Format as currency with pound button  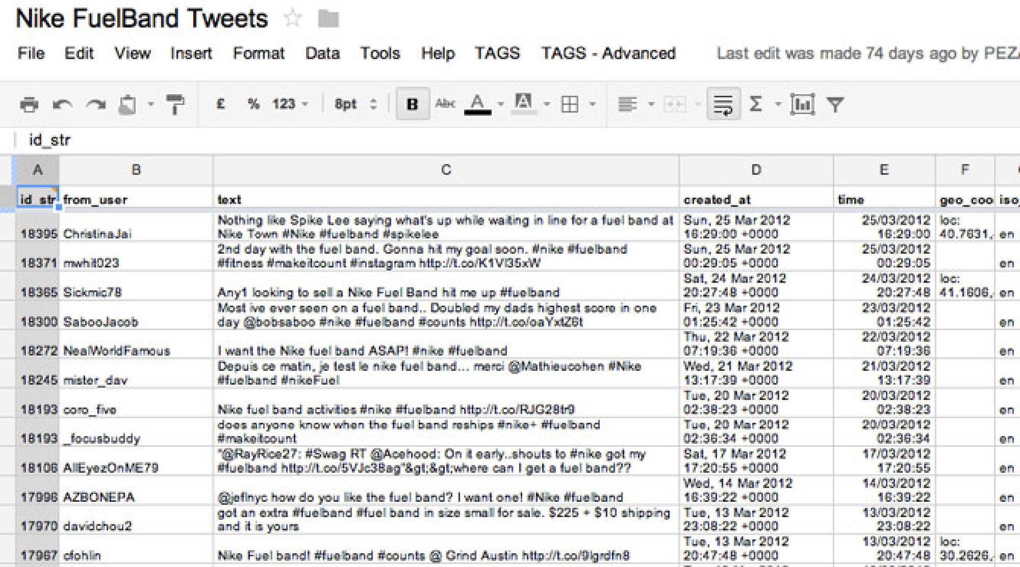220,104
